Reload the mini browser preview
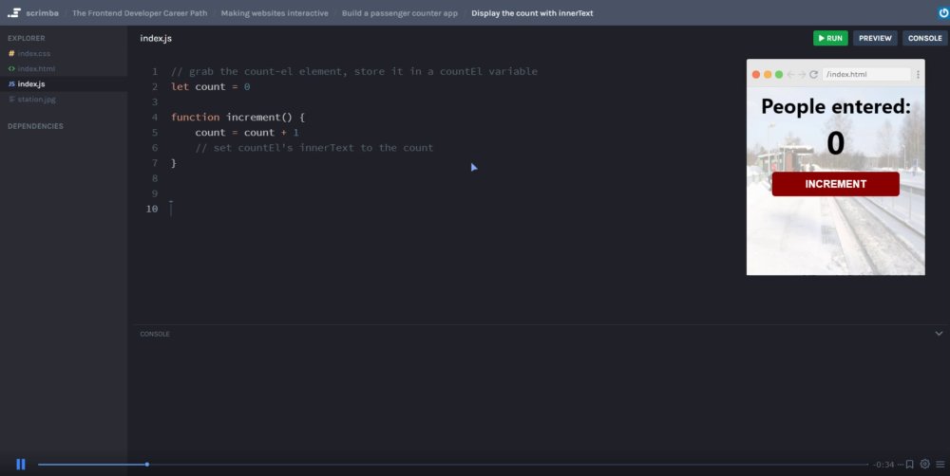This screenshot has height=476, width=950. pos(814,74)
